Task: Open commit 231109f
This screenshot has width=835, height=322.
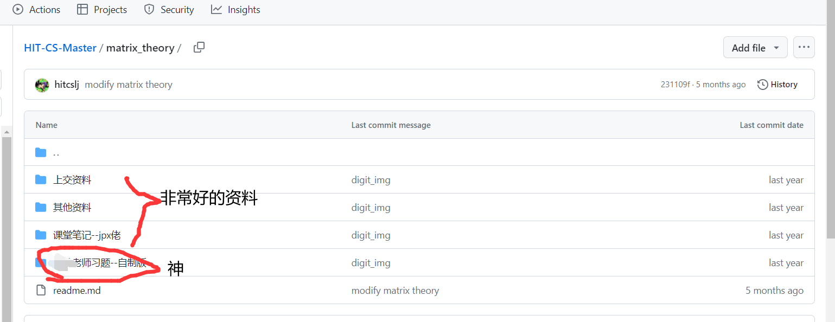Action: 675,85
